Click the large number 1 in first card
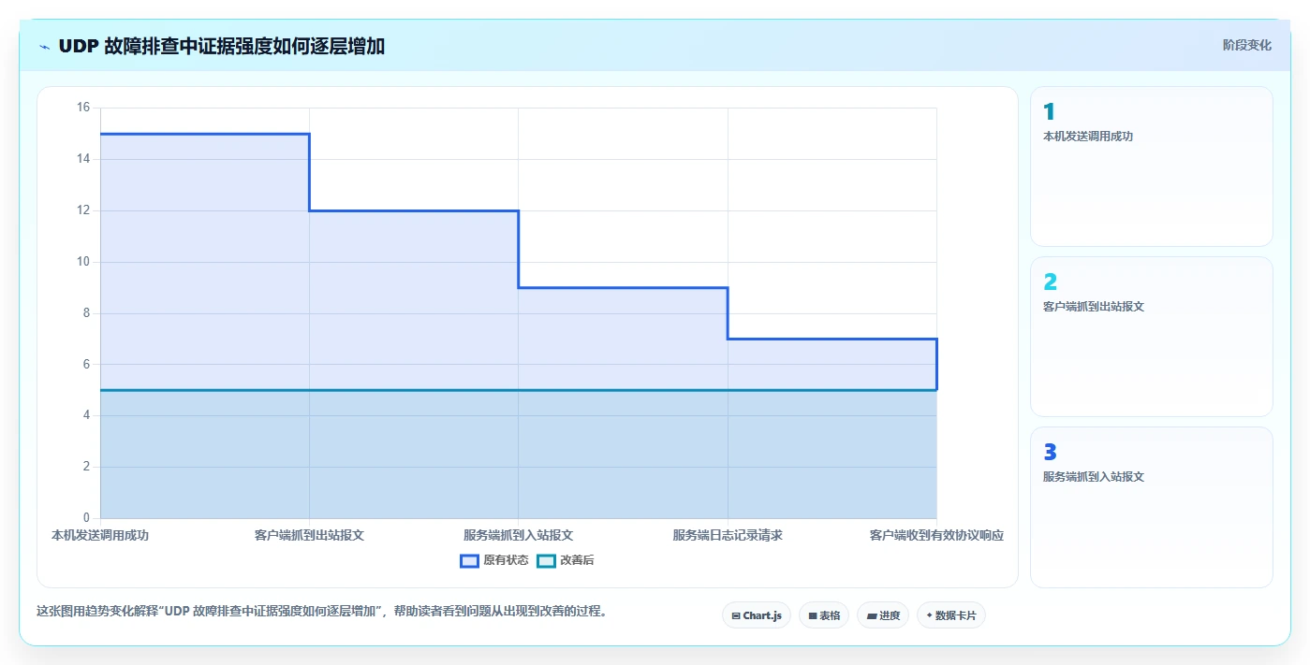Viewport: 1310px width, 665px height. coord(1049,112)
